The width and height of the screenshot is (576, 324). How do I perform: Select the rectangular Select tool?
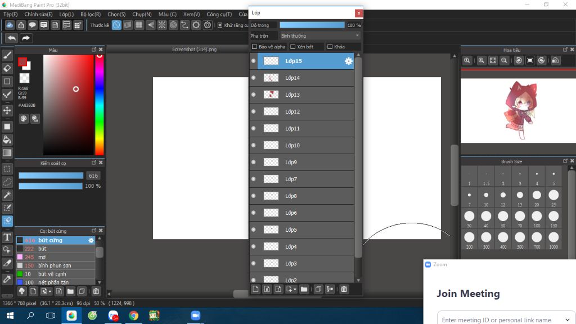click(x=7, y=169)
